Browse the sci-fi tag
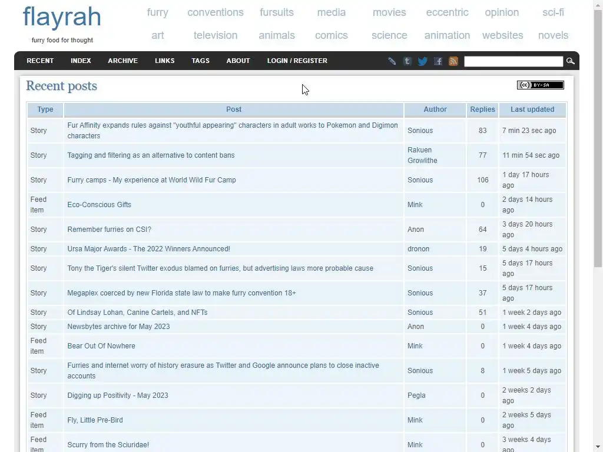The image size is (603, 452). (553, 12)
